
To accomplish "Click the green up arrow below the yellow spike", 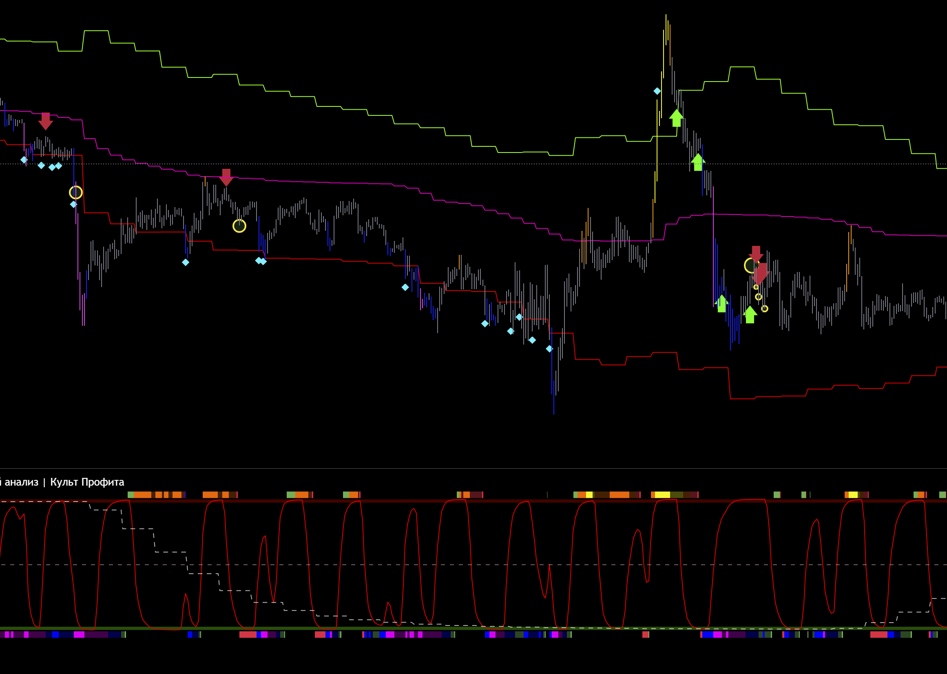I will click(x=676, y=118).
